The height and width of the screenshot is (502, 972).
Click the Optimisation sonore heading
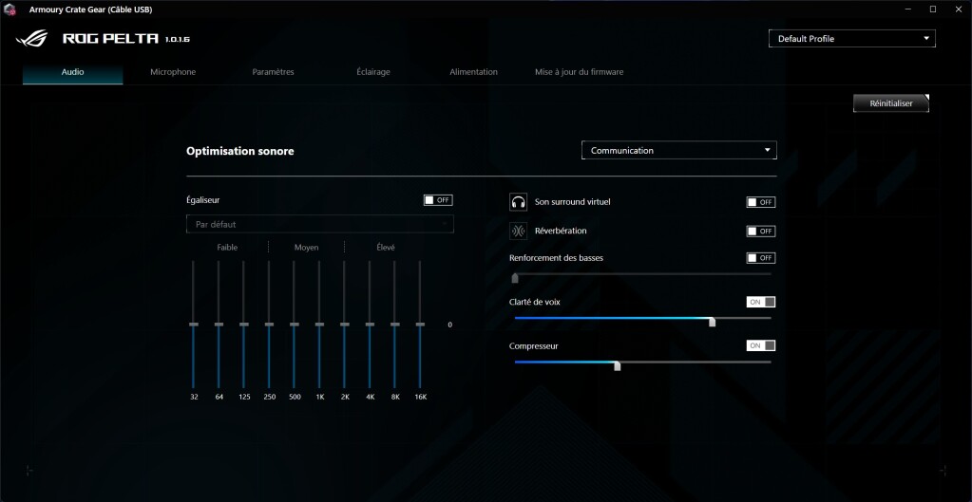tap(239, 151)
